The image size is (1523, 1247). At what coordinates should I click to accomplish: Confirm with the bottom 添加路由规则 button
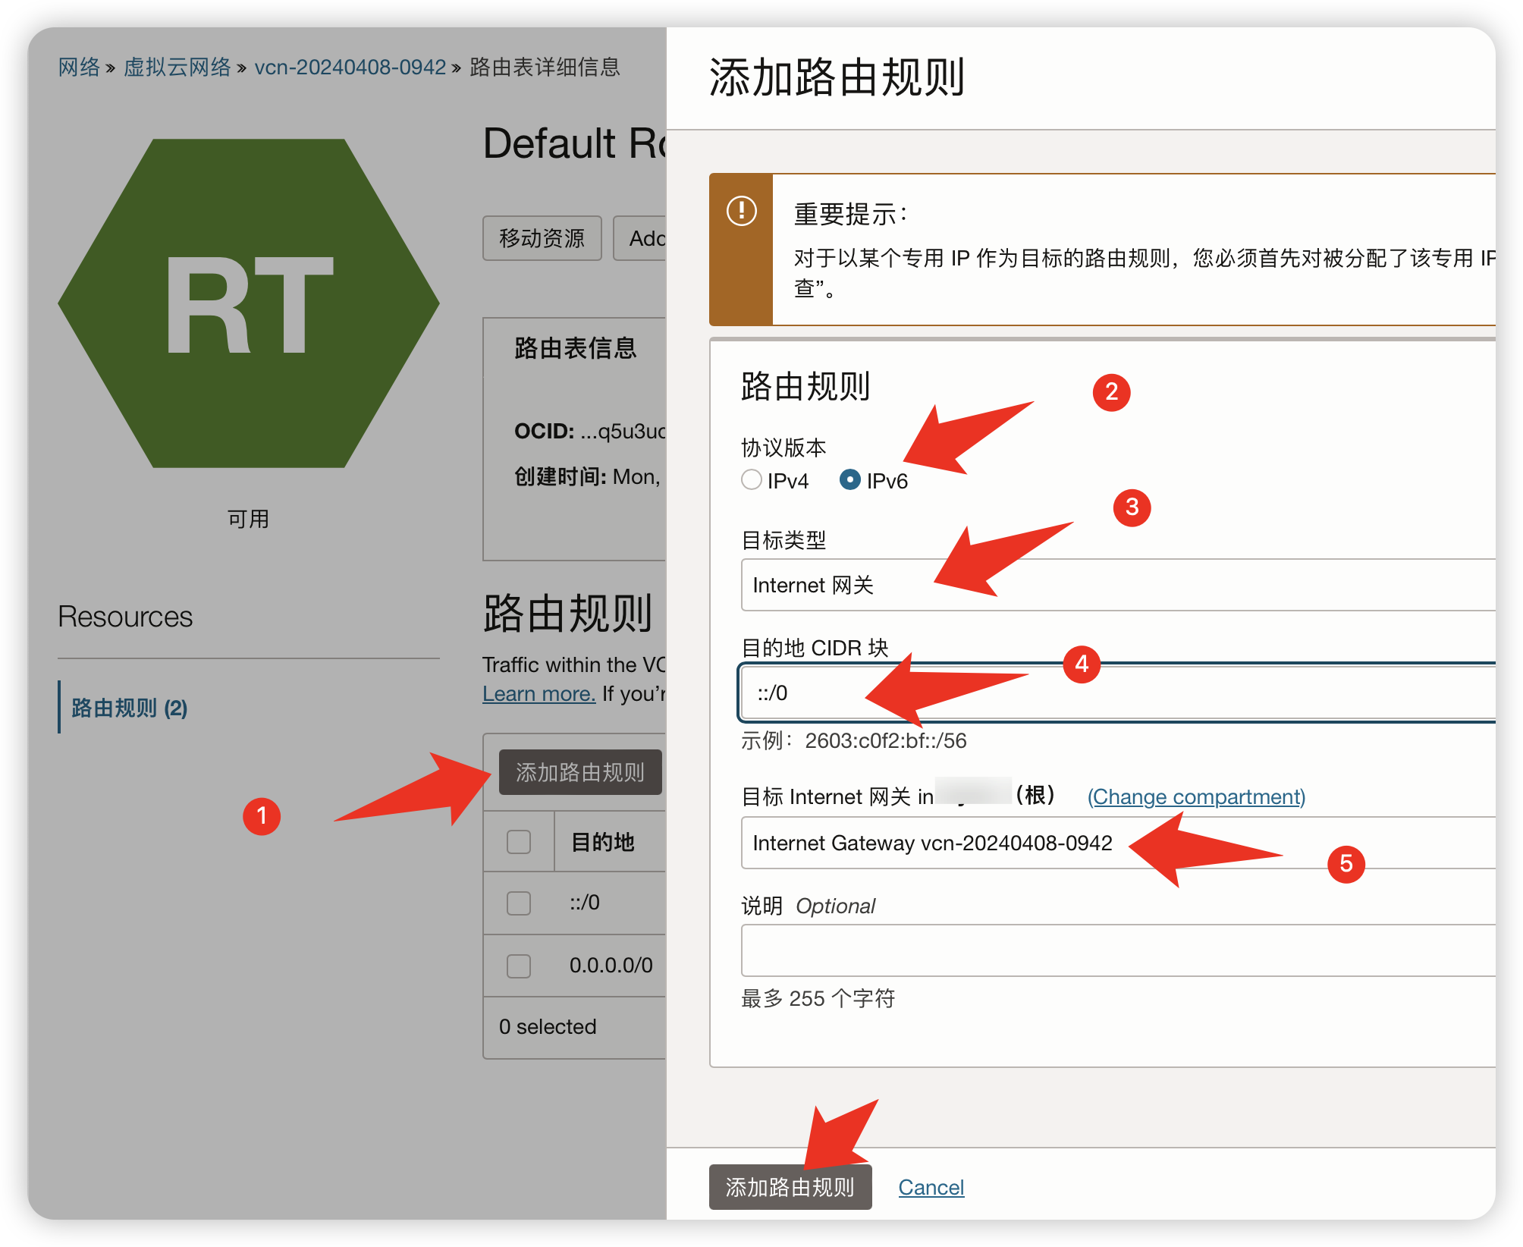(x=790, y=1186)
